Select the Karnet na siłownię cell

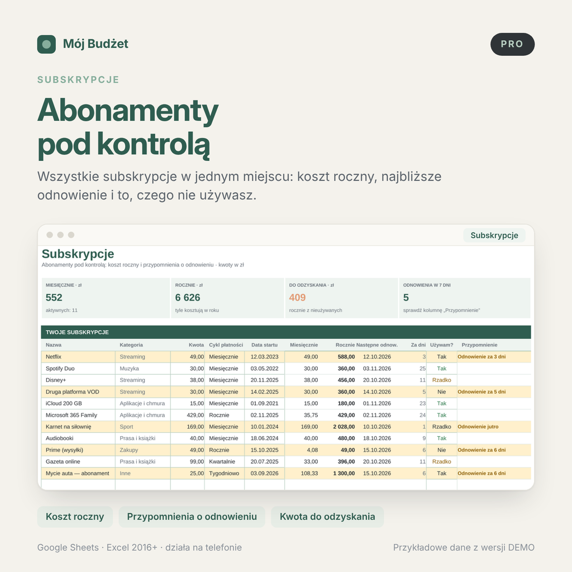[78, 427]
